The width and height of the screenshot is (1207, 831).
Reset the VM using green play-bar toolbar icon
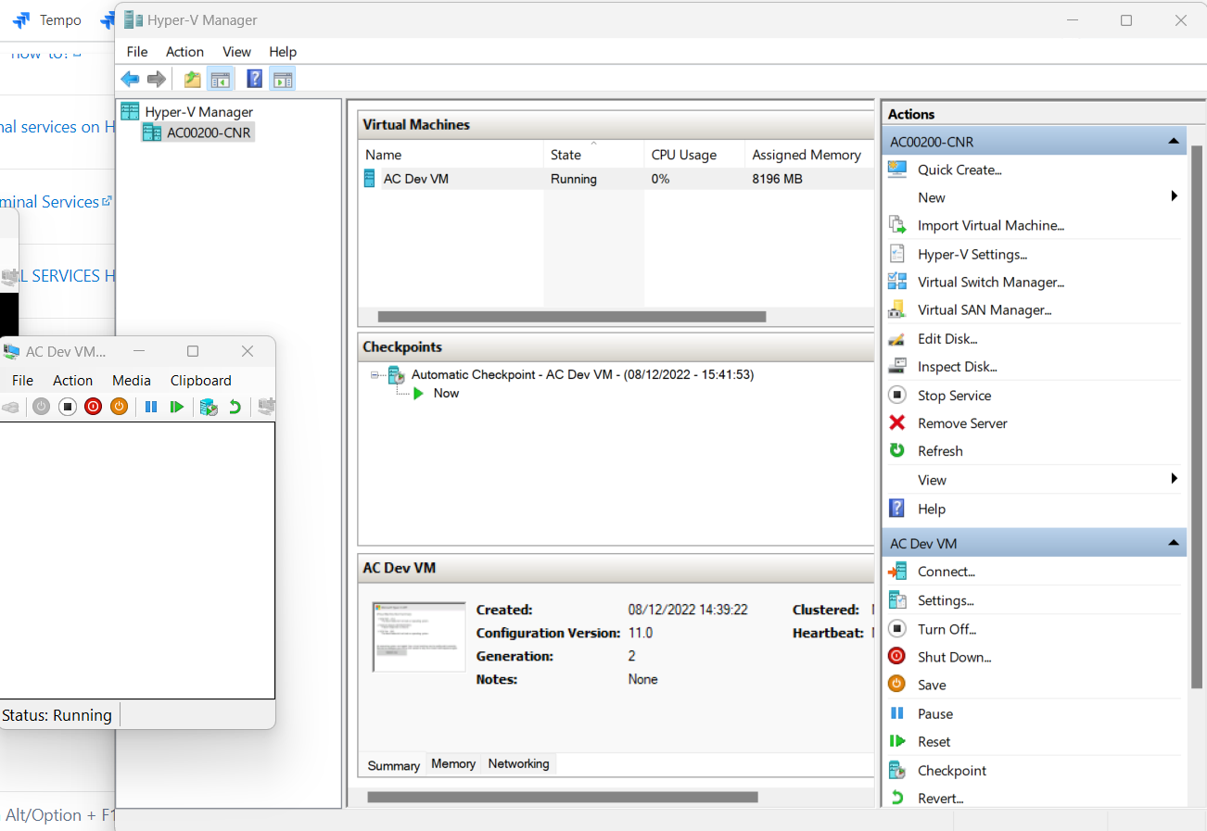[x=176, y=407]
